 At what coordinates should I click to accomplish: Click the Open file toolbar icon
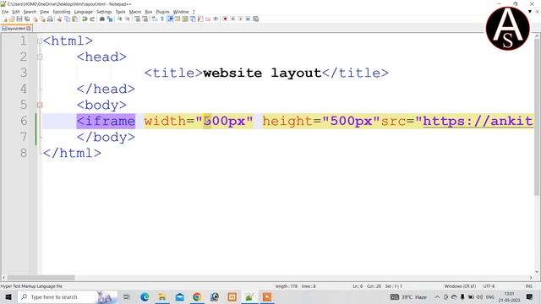pos(12,19)
